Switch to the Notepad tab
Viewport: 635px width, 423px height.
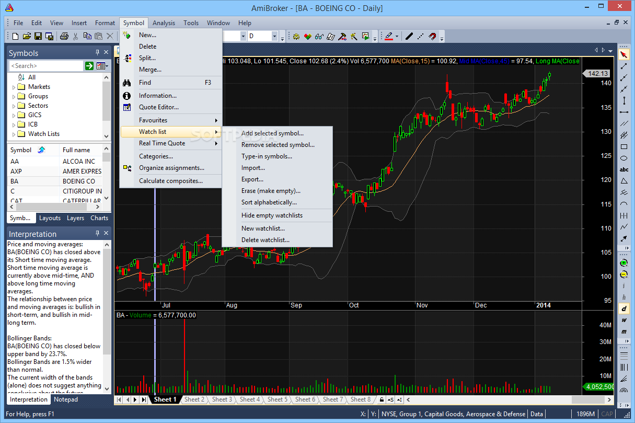(x=66, y=399)
